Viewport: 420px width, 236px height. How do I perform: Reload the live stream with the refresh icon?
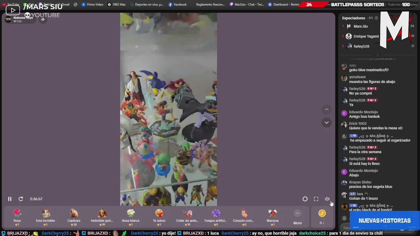pyautogui.click(x=21, y=199)
